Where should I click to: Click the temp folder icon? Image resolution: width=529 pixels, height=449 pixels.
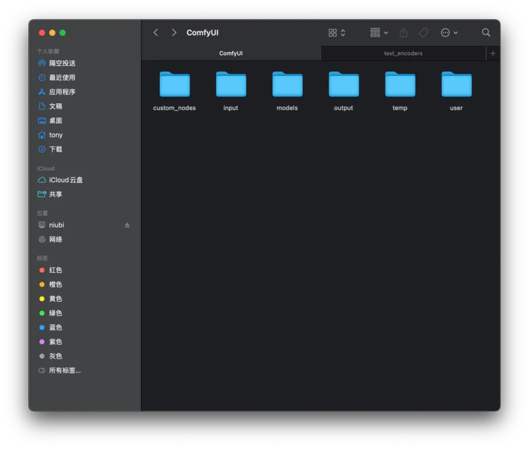coord(400,85)
